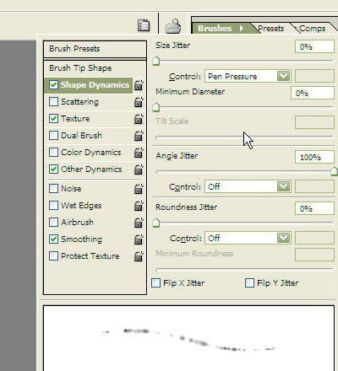Toggle lock icon beside Smoothing
This screenshot has height=371, width=338.
[x=139, y=239]
